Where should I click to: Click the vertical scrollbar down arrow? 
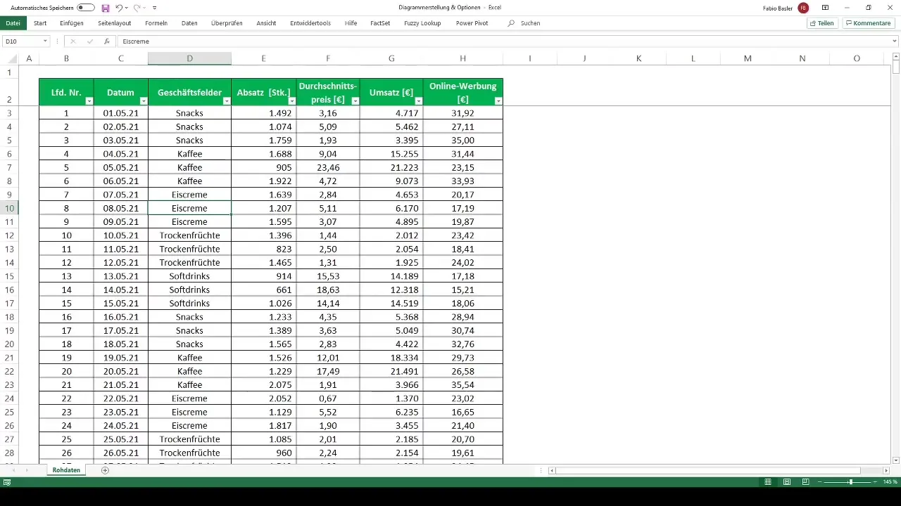tap(896, 460)
